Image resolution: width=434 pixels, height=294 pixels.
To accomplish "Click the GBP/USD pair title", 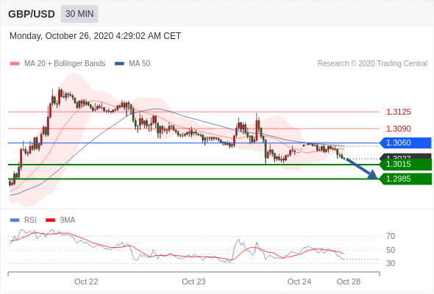I will tap(32, 14).
